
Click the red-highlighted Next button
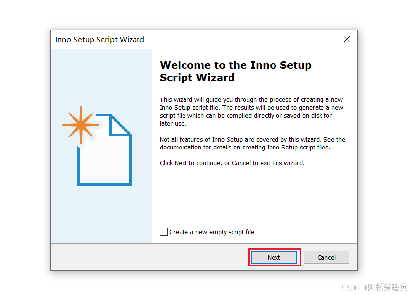[x=274, y=257]
